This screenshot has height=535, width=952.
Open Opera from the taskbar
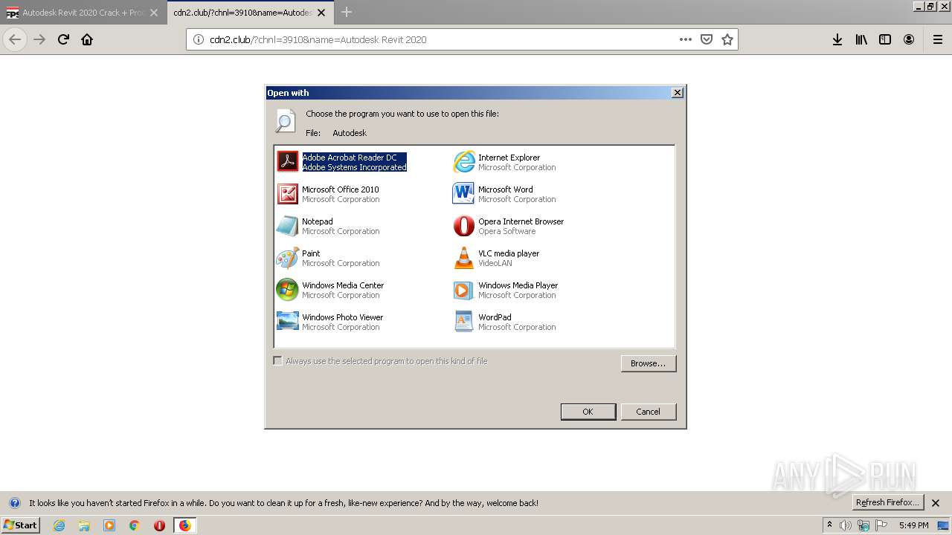click(x=159, y=525)
